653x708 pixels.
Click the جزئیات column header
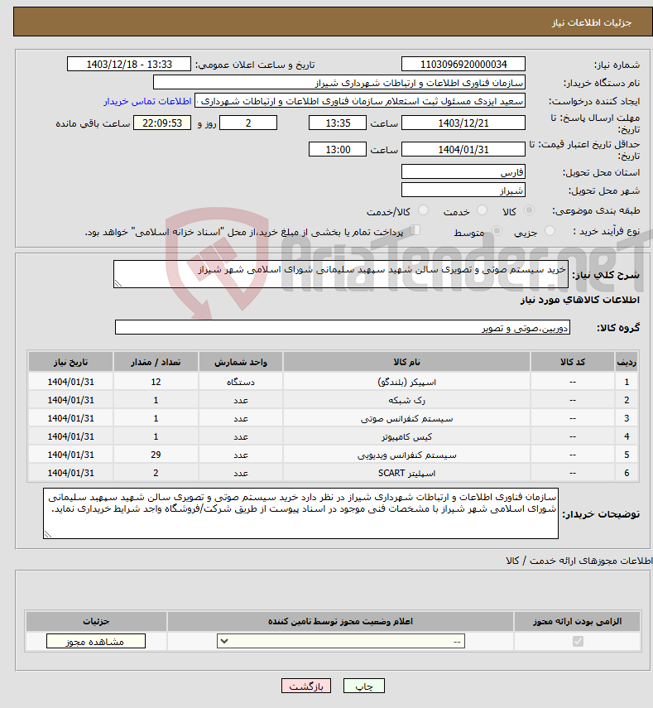tap(96, 622)
